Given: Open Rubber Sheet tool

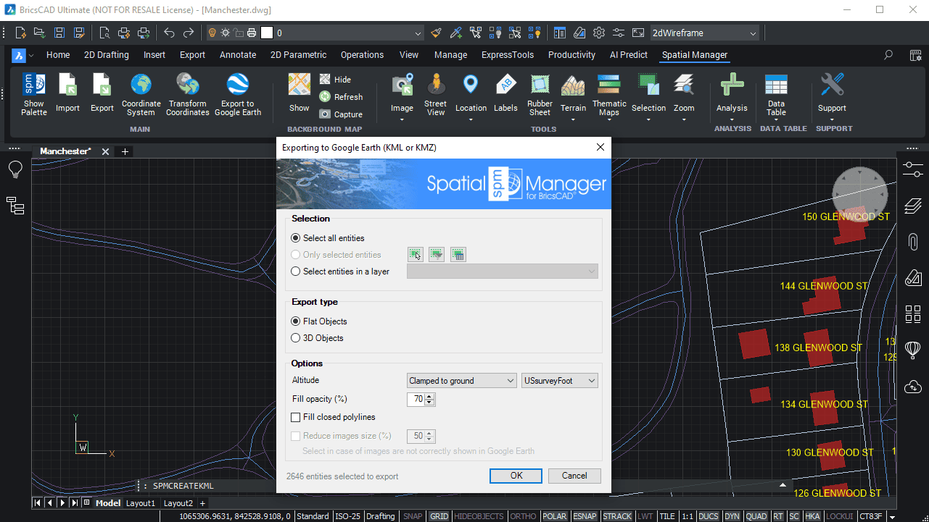Looking at the screenshot, I should [x=540, y=94].
